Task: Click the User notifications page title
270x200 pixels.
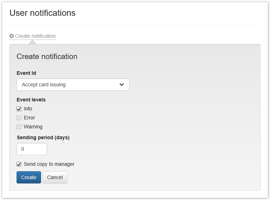Action: (x=42, y=13)
